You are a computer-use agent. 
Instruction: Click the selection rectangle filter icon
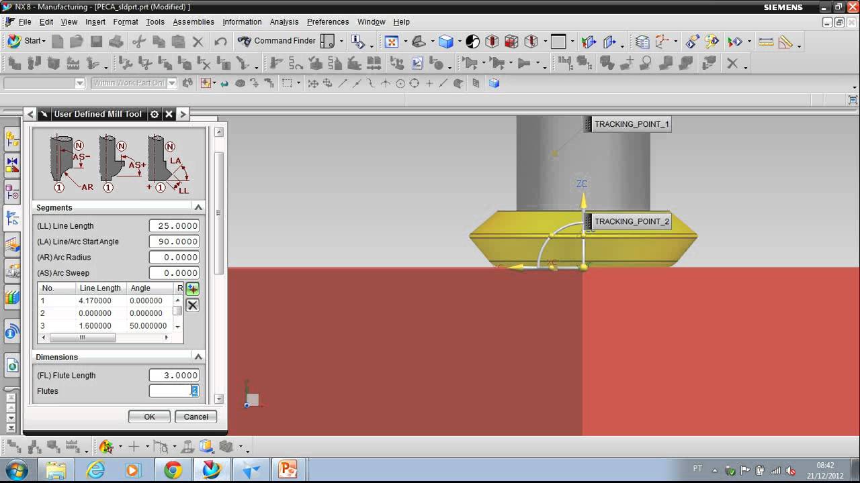click(287, 83)
